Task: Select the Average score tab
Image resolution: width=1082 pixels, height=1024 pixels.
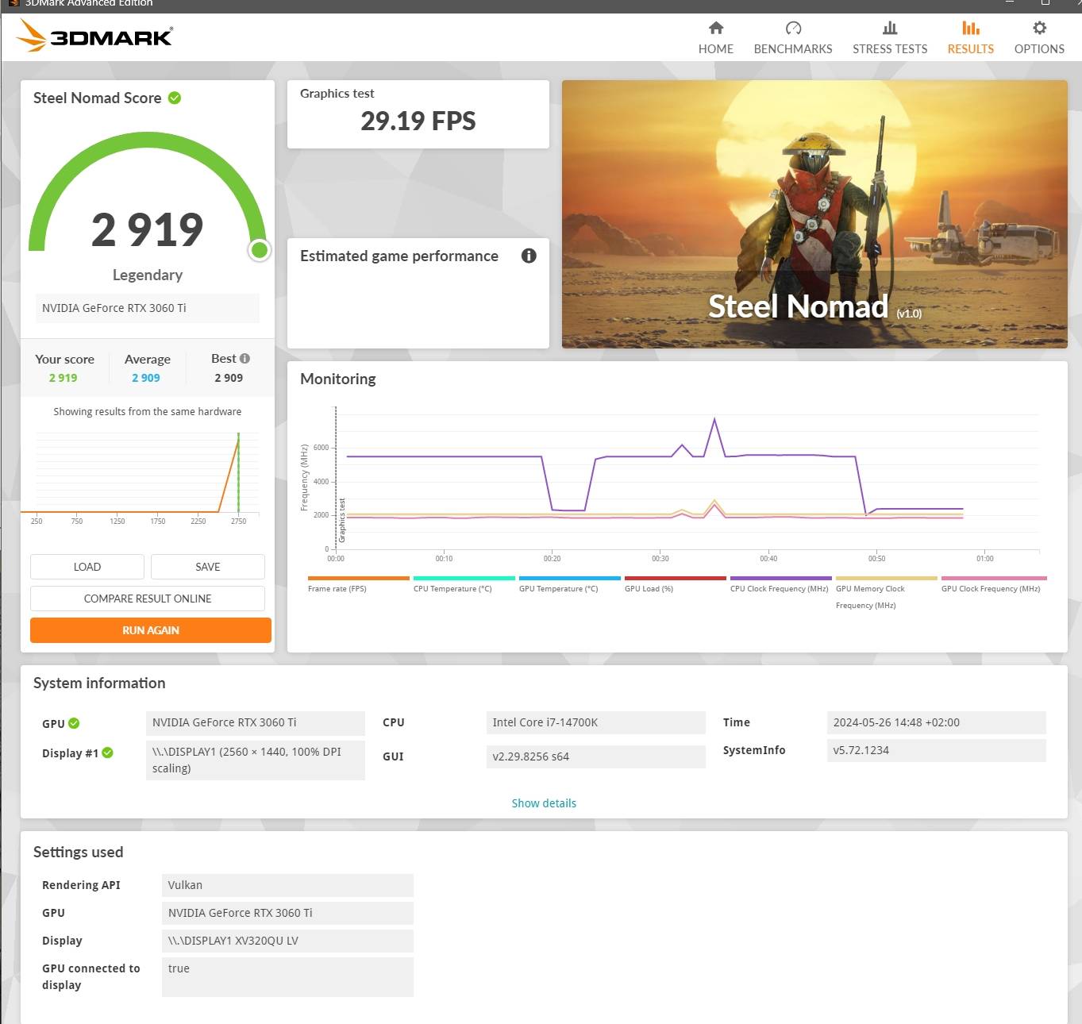Action: pos(146,368)
